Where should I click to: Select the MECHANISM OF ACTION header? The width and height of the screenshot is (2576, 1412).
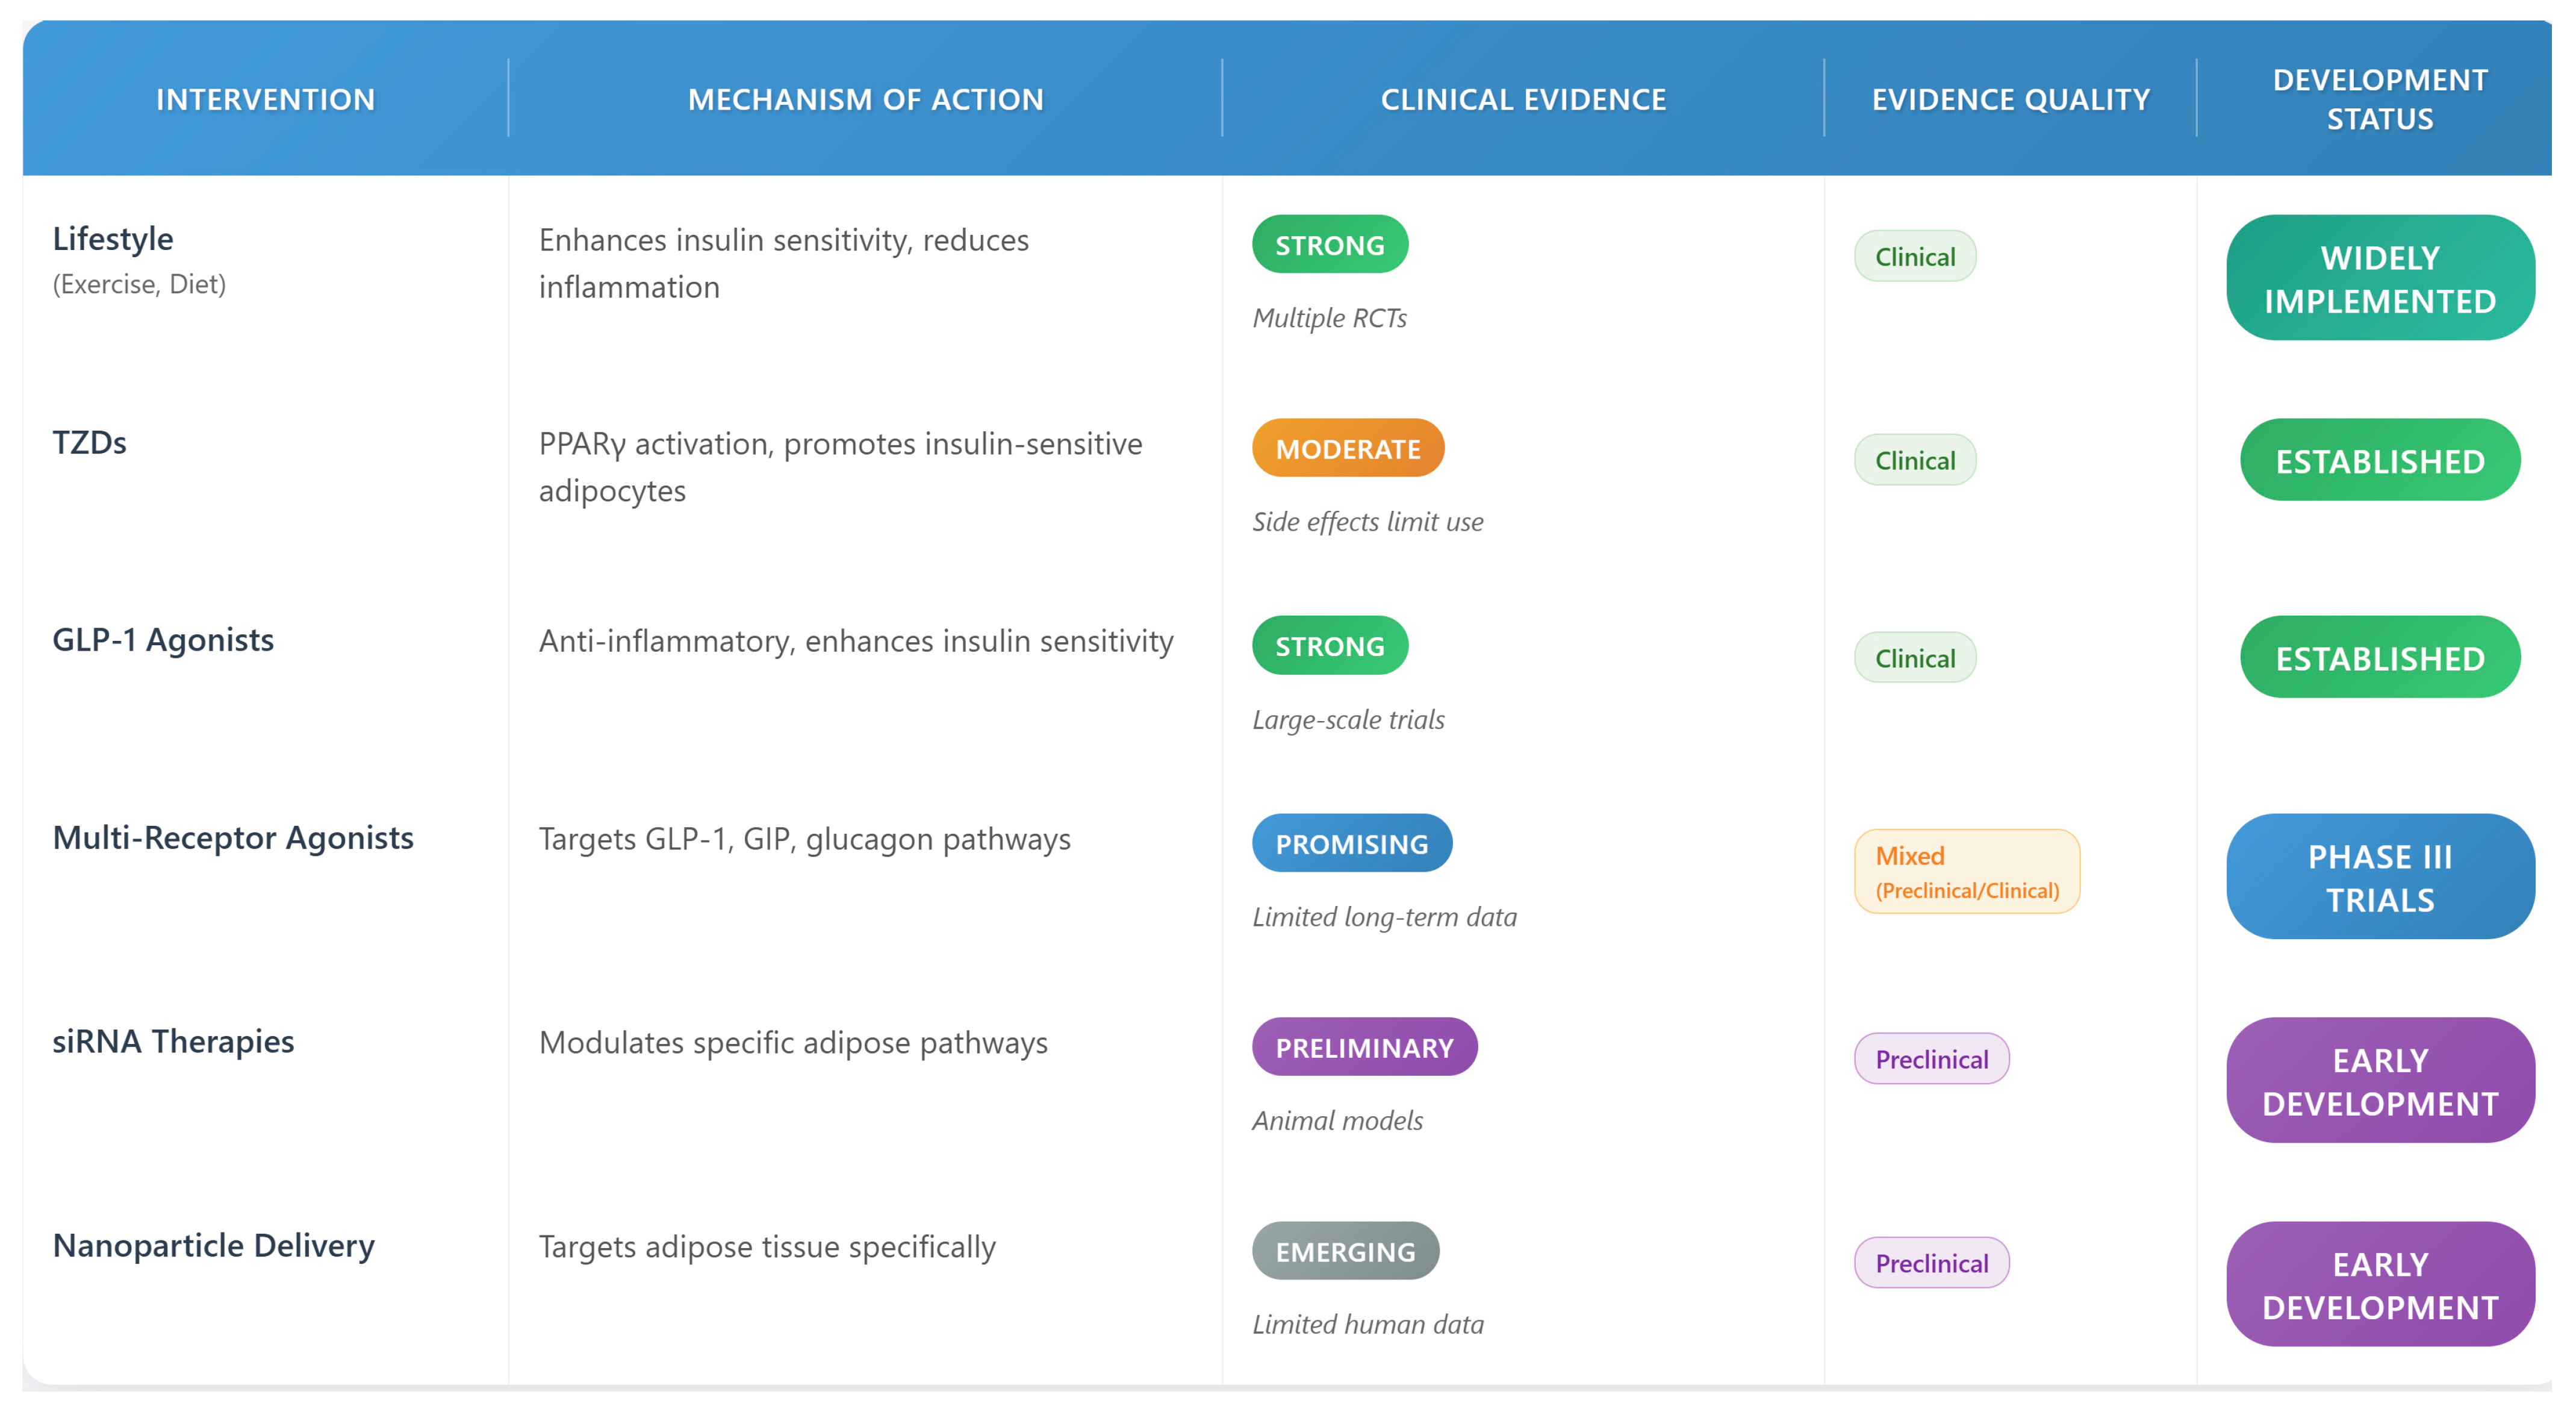tap(865, 99)
